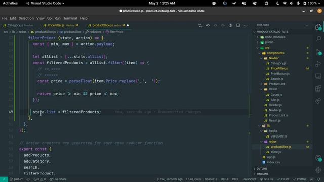Open editor More Actions ellipsis
This screenshot has height=182, width=324.
click(x=246, y=25)
